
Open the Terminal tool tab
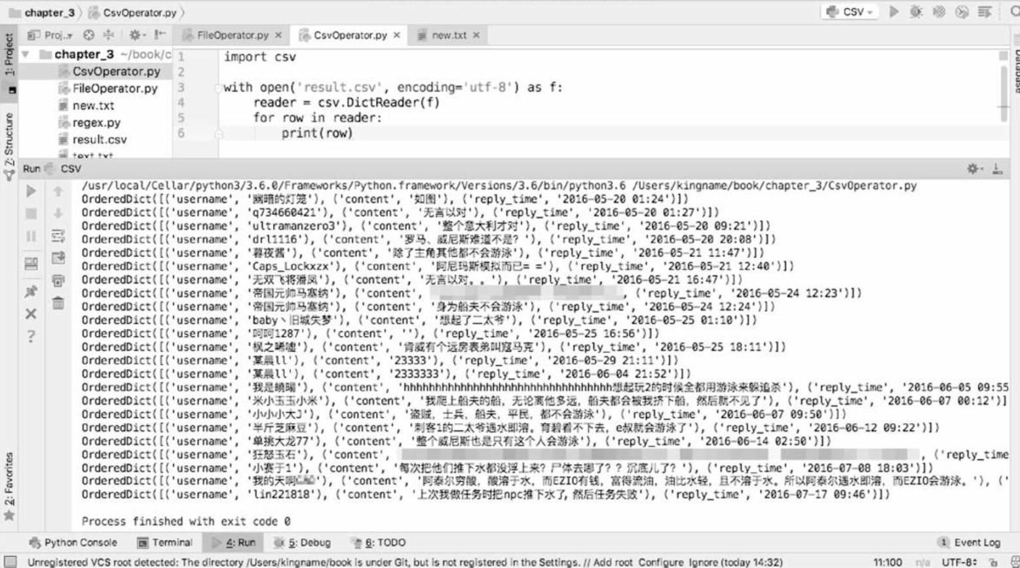click(164, 542)
